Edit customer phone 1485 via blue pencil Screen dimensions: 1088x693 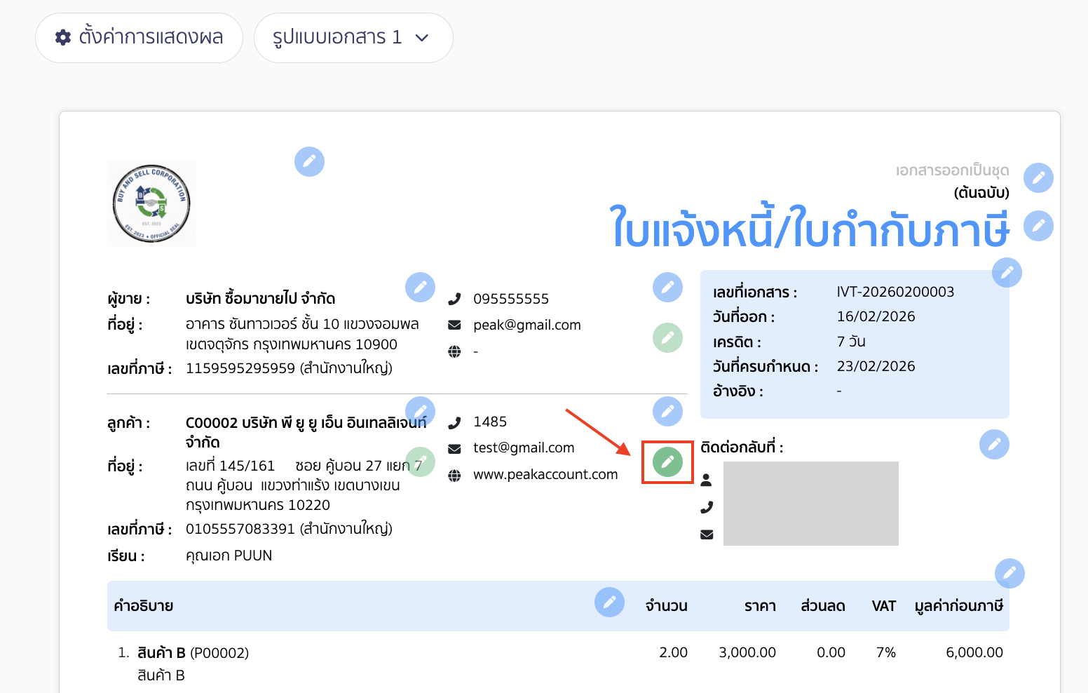pyautogui.click(x=667, y=411)
